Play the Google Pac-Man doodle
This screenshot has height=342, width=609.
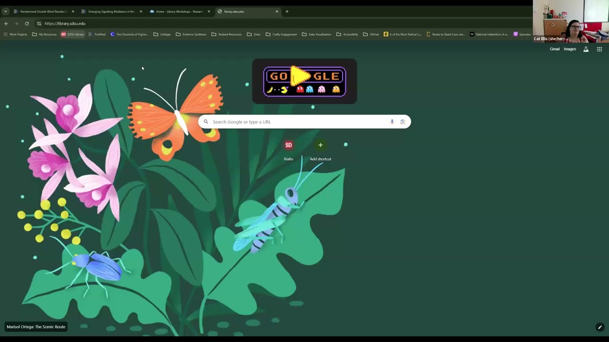(304, 81)
